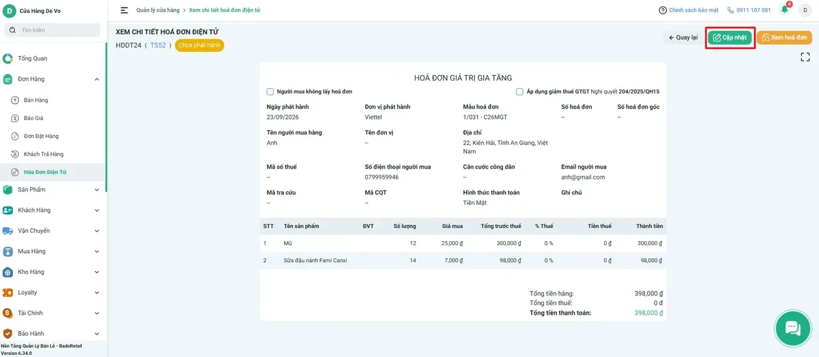Click the TS52 order link
This screenshot has height=357, width=819.
point(158,45)
